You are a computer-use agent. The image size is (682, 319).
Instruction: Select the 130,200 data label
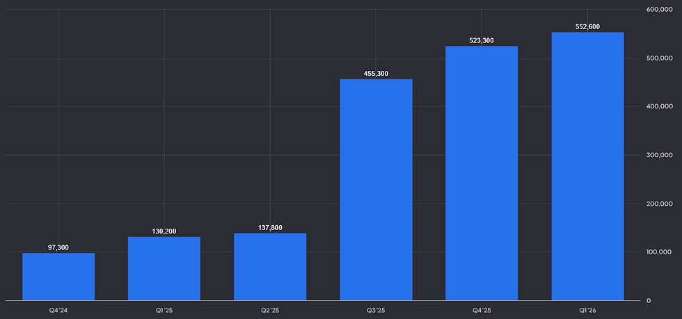164,231
